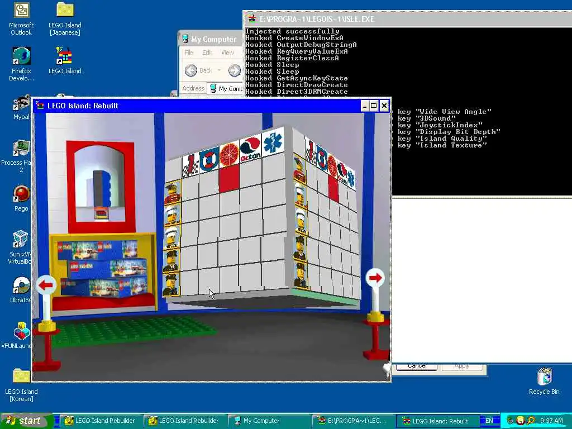Open Mypal desktop shortcut
This screenshot has height=429, width=572.
click(21, 107)
